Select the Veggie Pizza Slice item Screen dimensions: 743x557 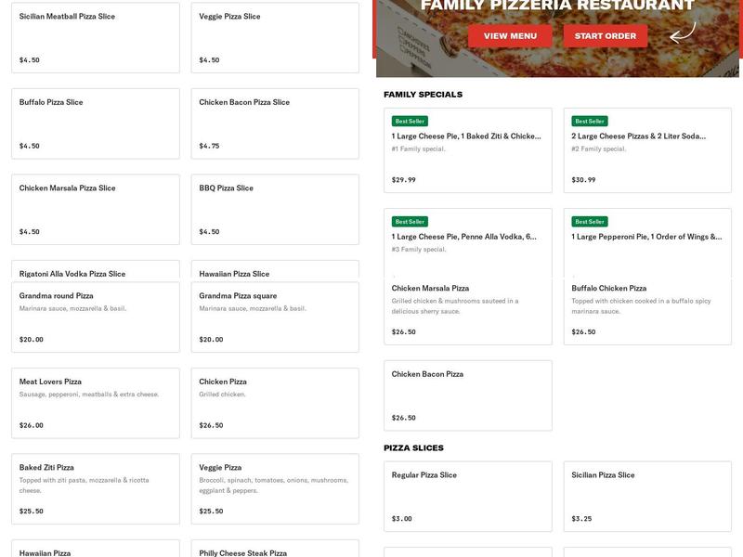pyautogui.click(x=274, y=37)
